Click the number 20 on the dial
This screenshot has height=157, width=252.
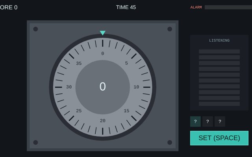(103, 120)
